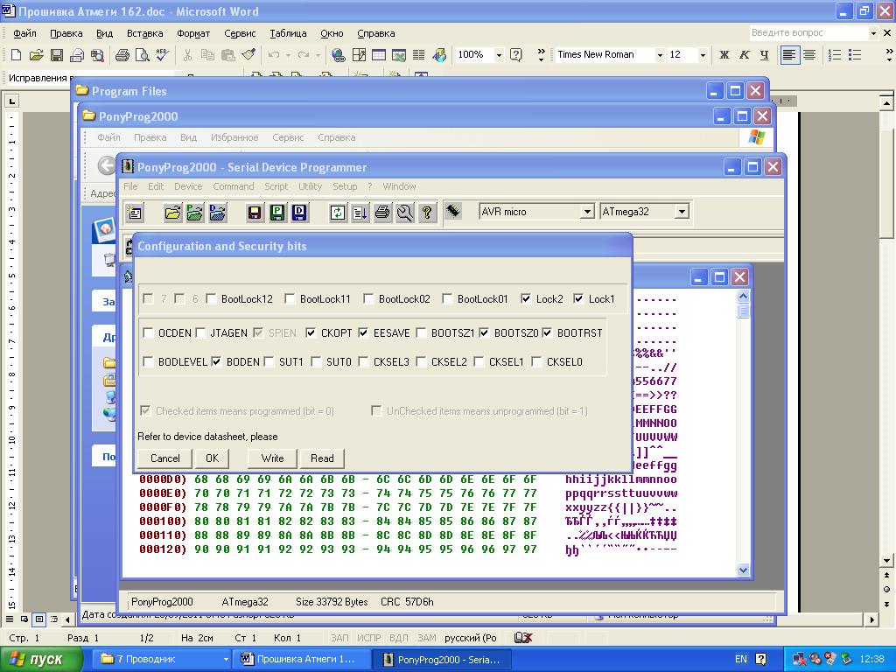Click Write button to program fuse bits

[273, 458]
